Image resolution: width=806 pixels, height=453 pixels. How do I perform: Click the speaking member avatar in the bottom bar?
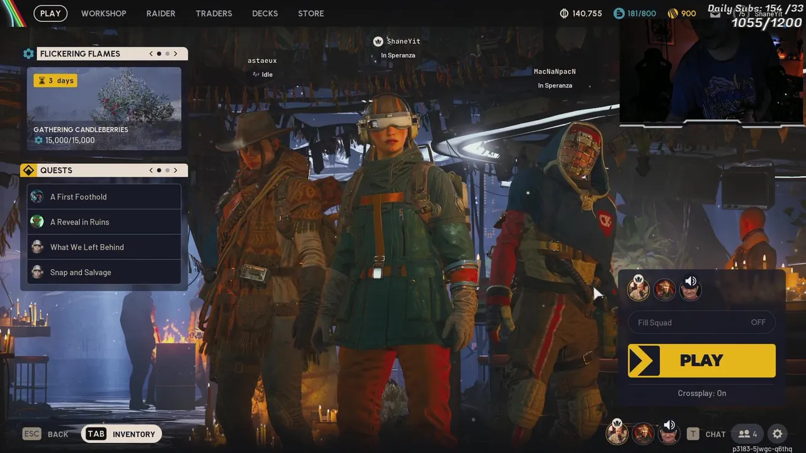tap(669, 433)
